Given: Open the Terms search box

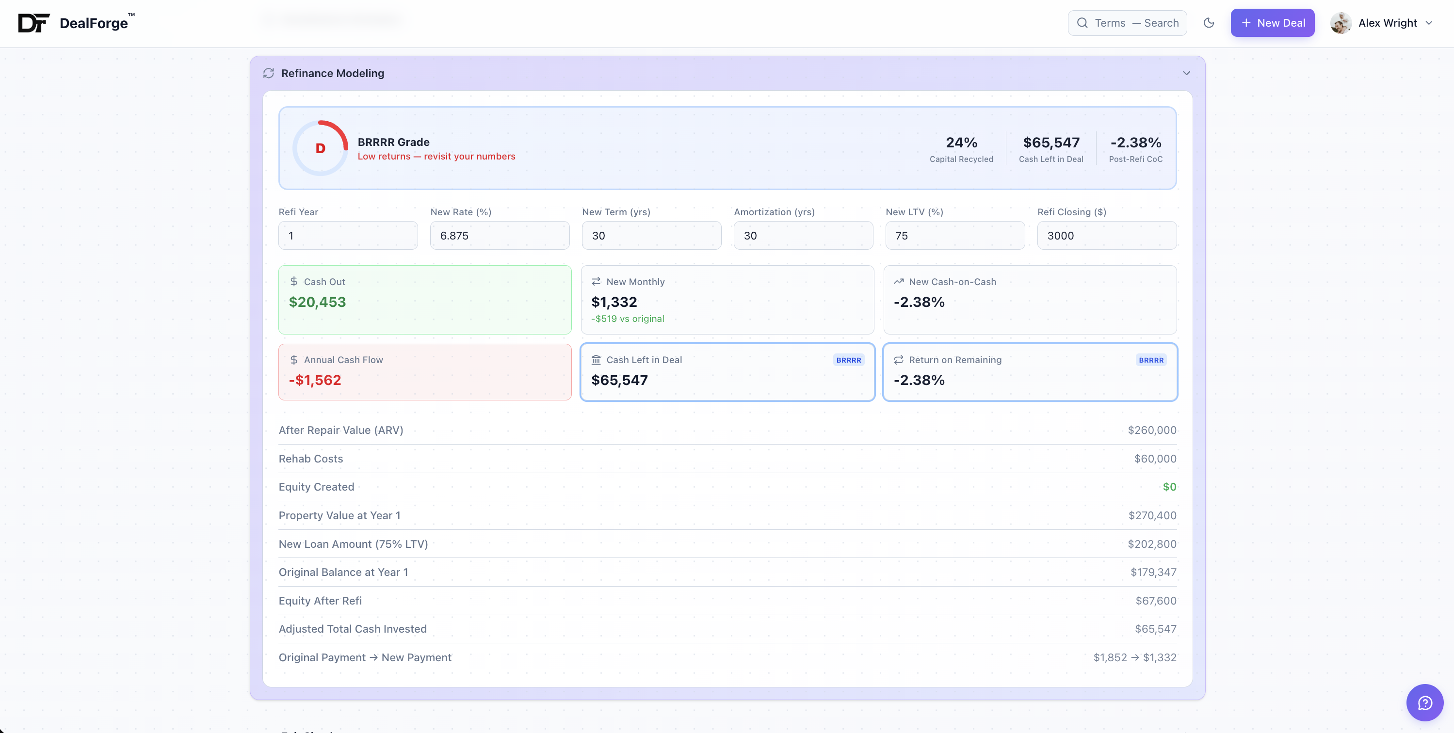Looking at the screenshot, I should point(1127,23).
